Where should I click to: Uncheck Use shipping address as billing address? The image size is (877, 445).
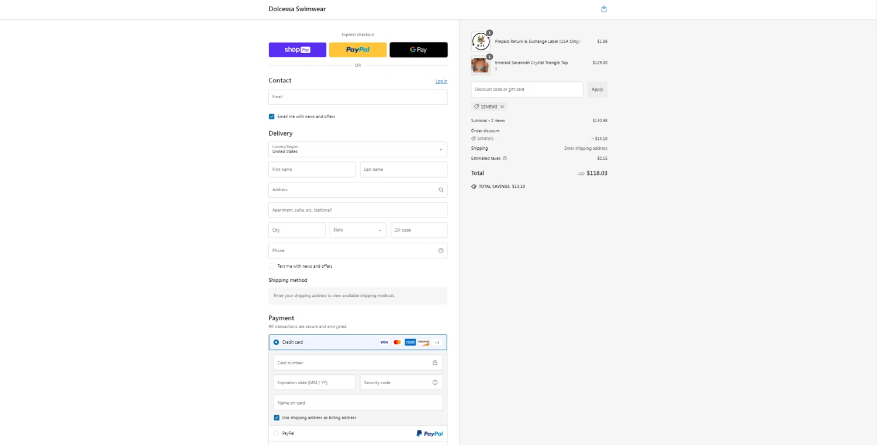[277, 418]
